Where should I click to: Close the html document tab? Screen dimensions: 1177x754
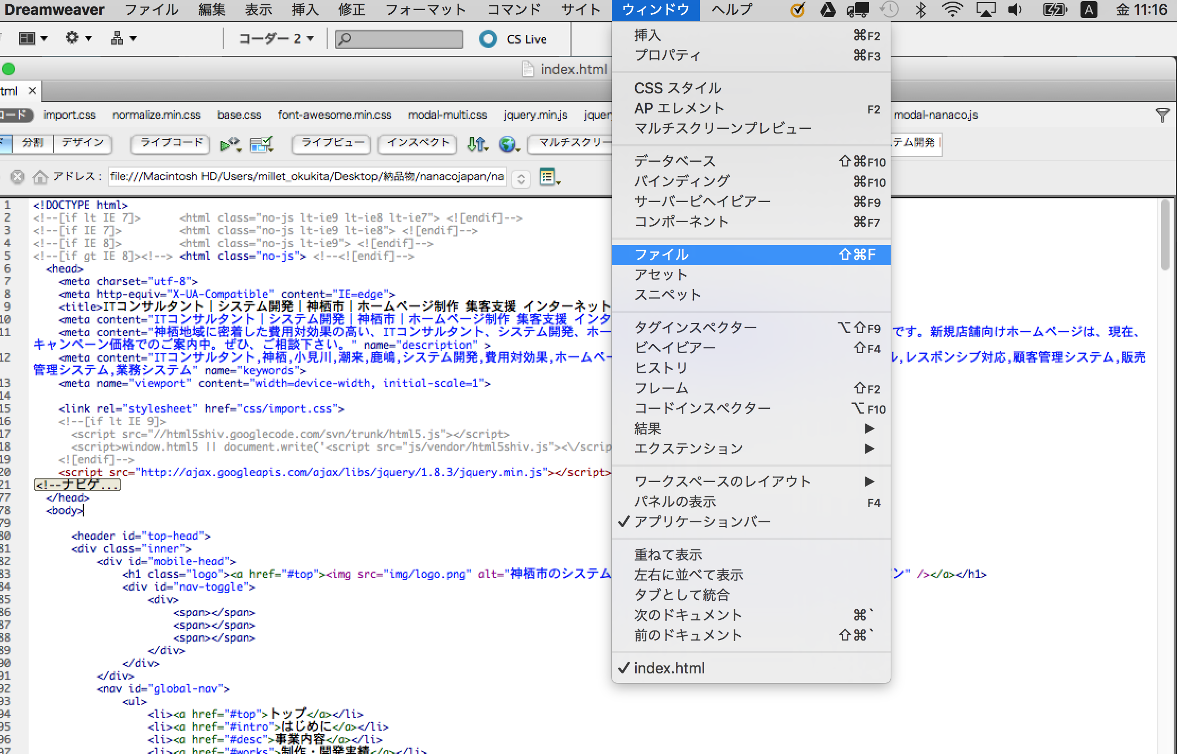(x=32, y=91)
